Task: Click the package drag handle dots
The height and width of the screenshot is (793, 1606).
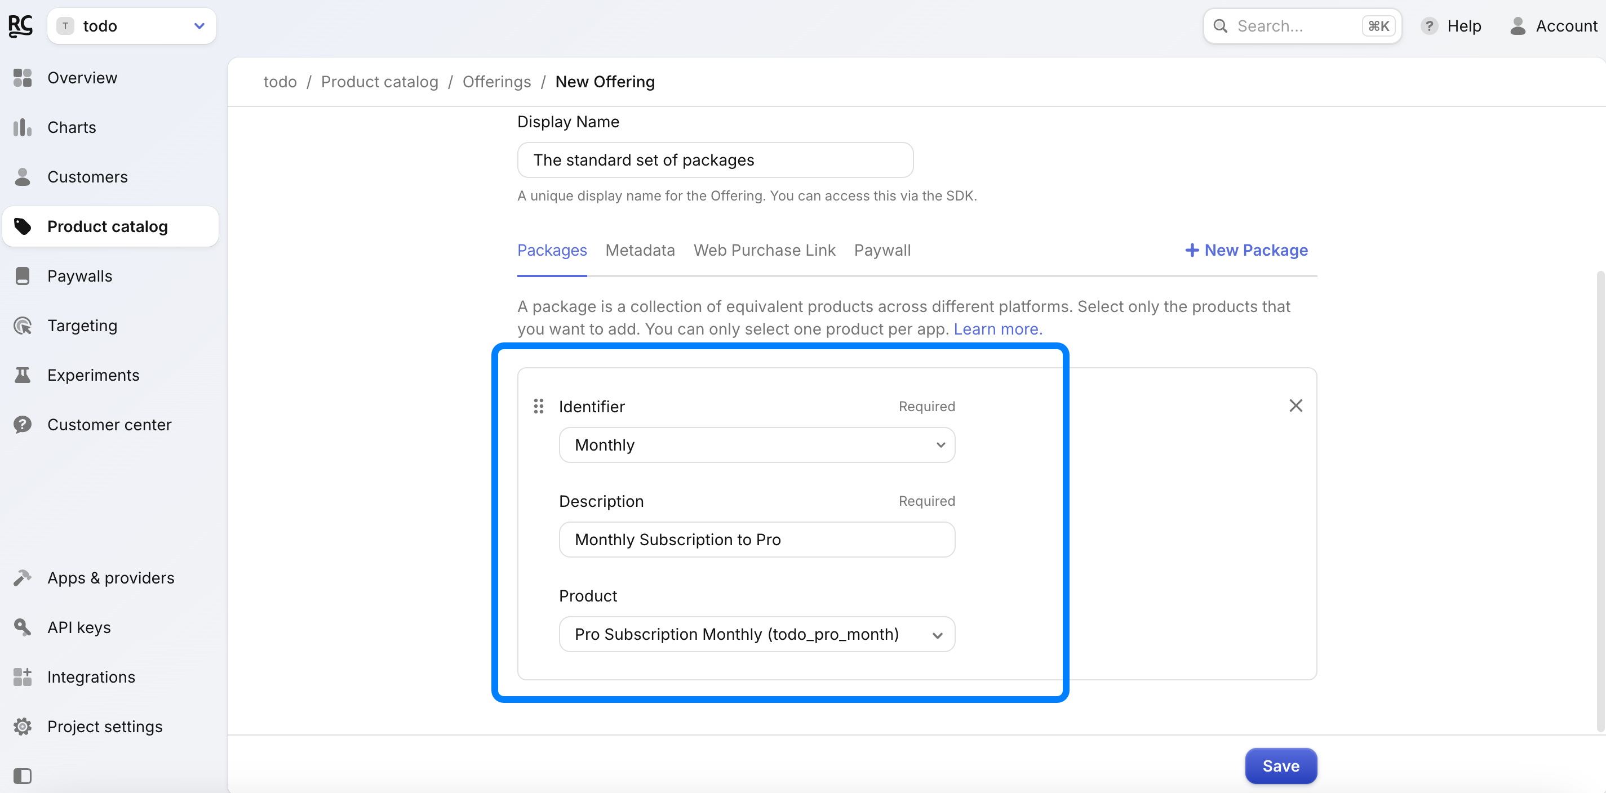Action: pos(539,406)
